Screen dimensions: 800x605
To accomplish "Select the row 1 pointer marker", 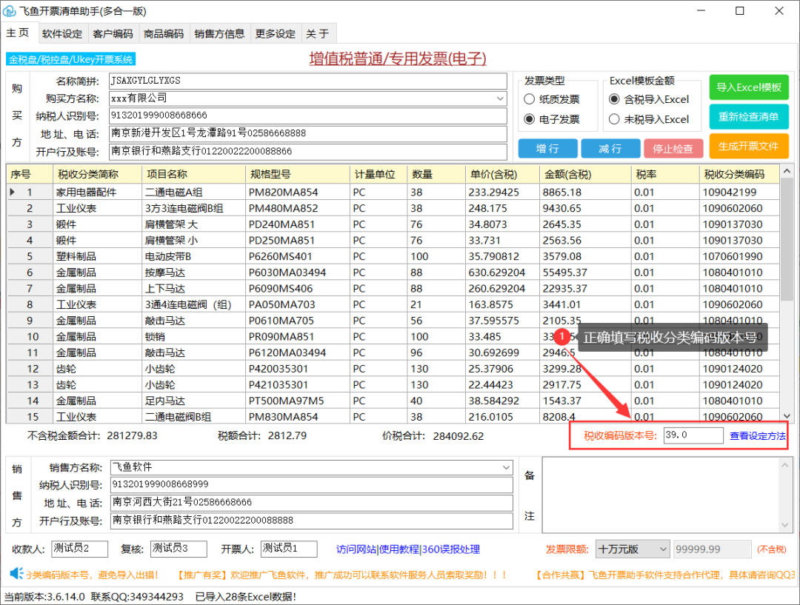I will click(x=13, y=192).
